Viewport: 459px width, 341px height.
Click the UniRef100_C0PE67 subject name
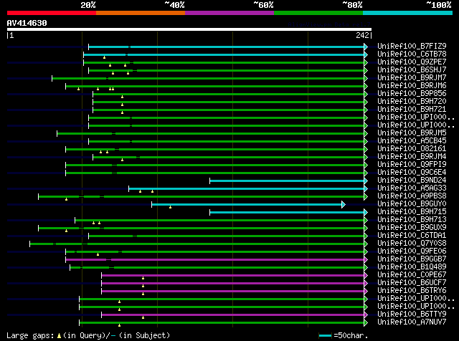tap(412, 275)
